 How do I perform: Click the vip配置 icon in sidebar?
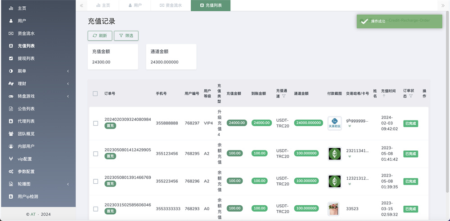[x=11, y=159]
